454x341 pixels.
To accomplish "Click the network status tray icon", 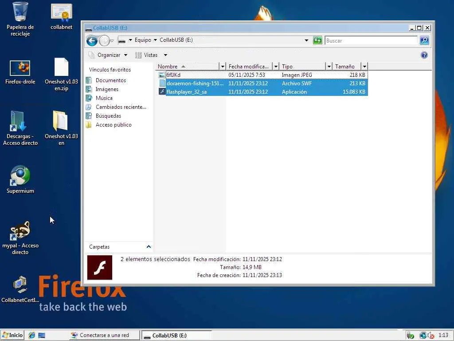I will 423,336.
